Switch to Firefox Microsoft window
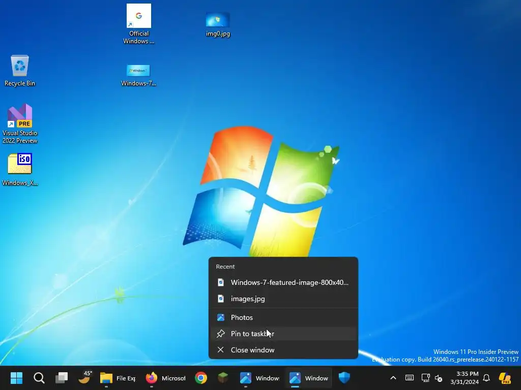The width and height of the screenshot is (521, 390). (165, 378)
